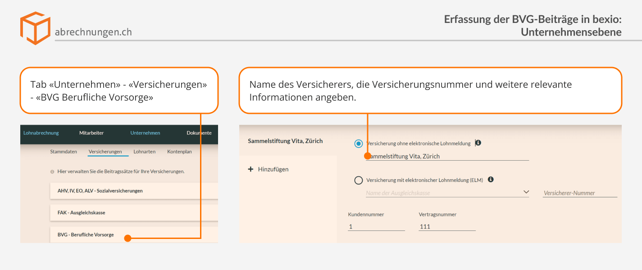Screen dimensions: 642x270
Task: Switch to the Versicherungen tab
Action: 105,152
